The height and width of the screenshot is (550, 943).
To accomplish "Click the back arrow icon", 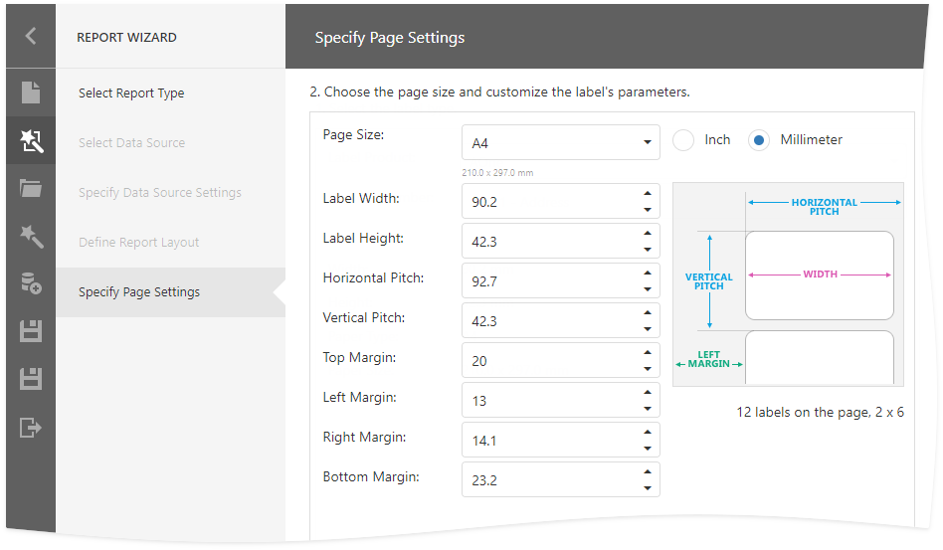I will (x=31, y=37).
